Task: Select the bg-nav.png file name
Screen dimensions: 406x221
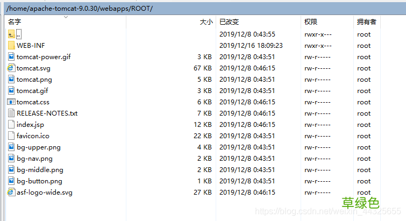Action: [x=34, y=159]
